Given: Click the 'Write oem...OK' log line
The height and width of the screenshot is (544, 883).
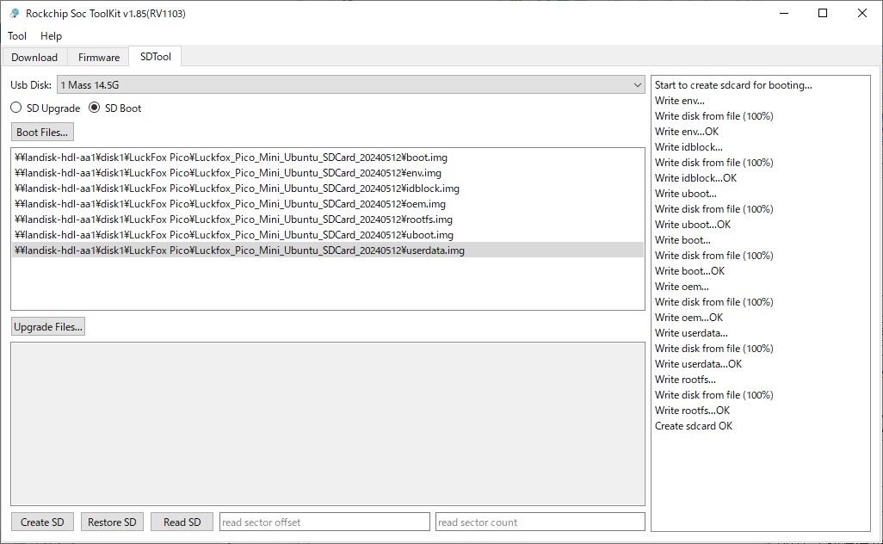Looking at the screenshot, I should pyautogui.click(x=688, y=318).
